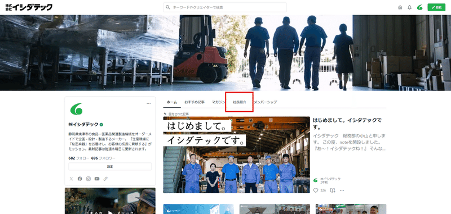451x214 pixels.
Task: Open profile card three-dot menu
Action: (x=149, y=103)
